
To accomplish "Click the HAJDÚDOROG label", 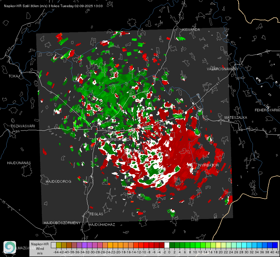I will pyautogui.click(x=58, y=182).
